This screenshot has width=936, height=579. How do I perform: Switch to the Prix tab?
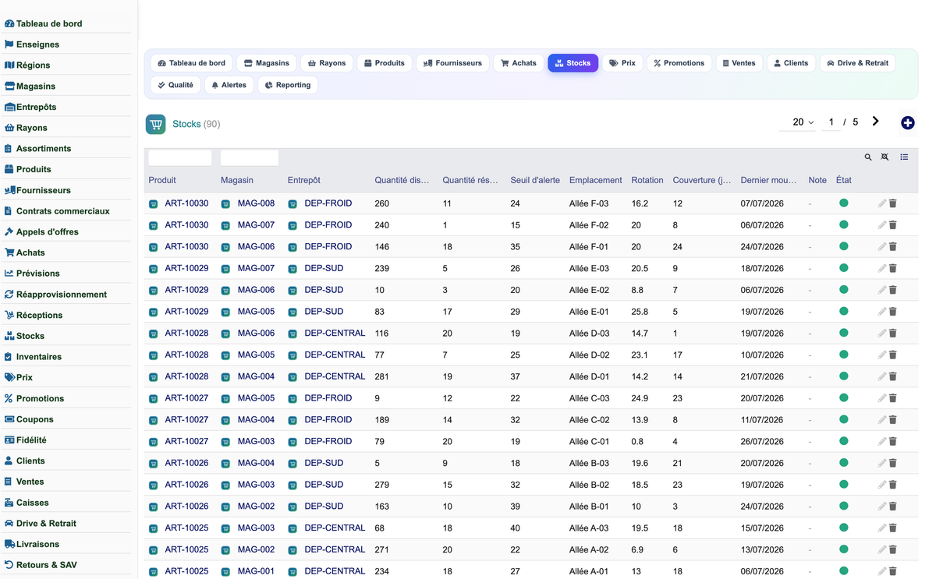[x=622, y=63]
